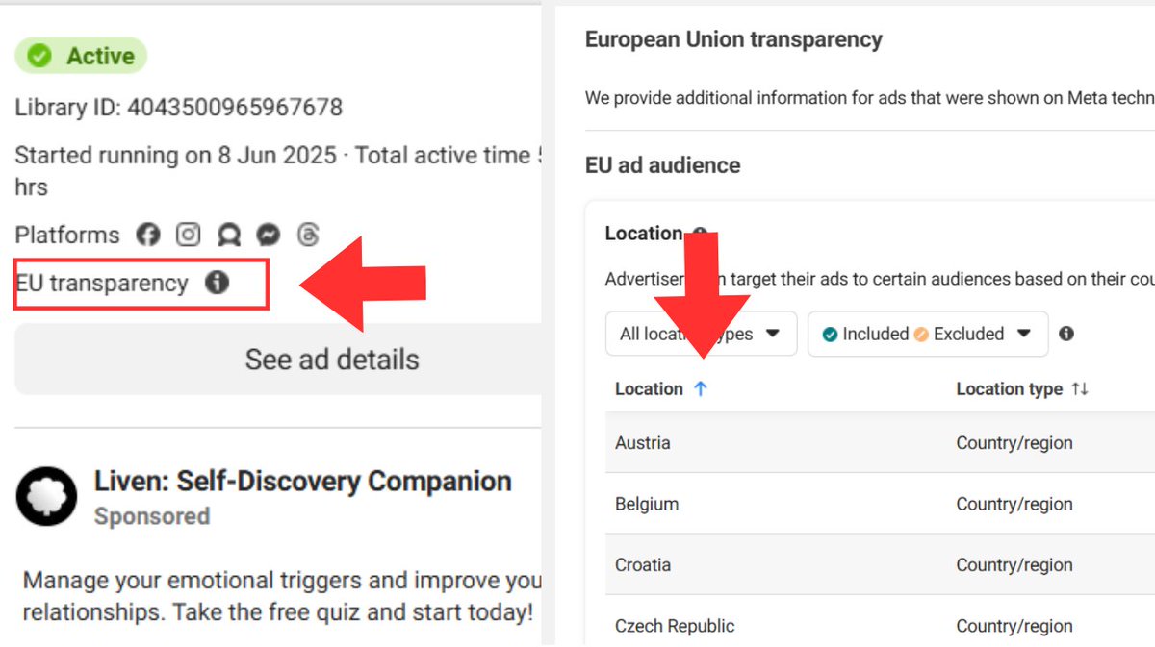Click the Audience Network platform icon
This screenshot has width=1155, height=647.
pos(228,235)
